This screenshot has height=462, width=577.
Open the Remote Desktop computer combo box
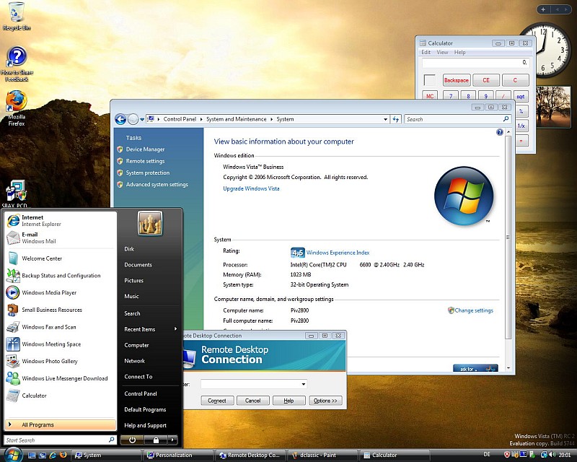tap(254, 384)
